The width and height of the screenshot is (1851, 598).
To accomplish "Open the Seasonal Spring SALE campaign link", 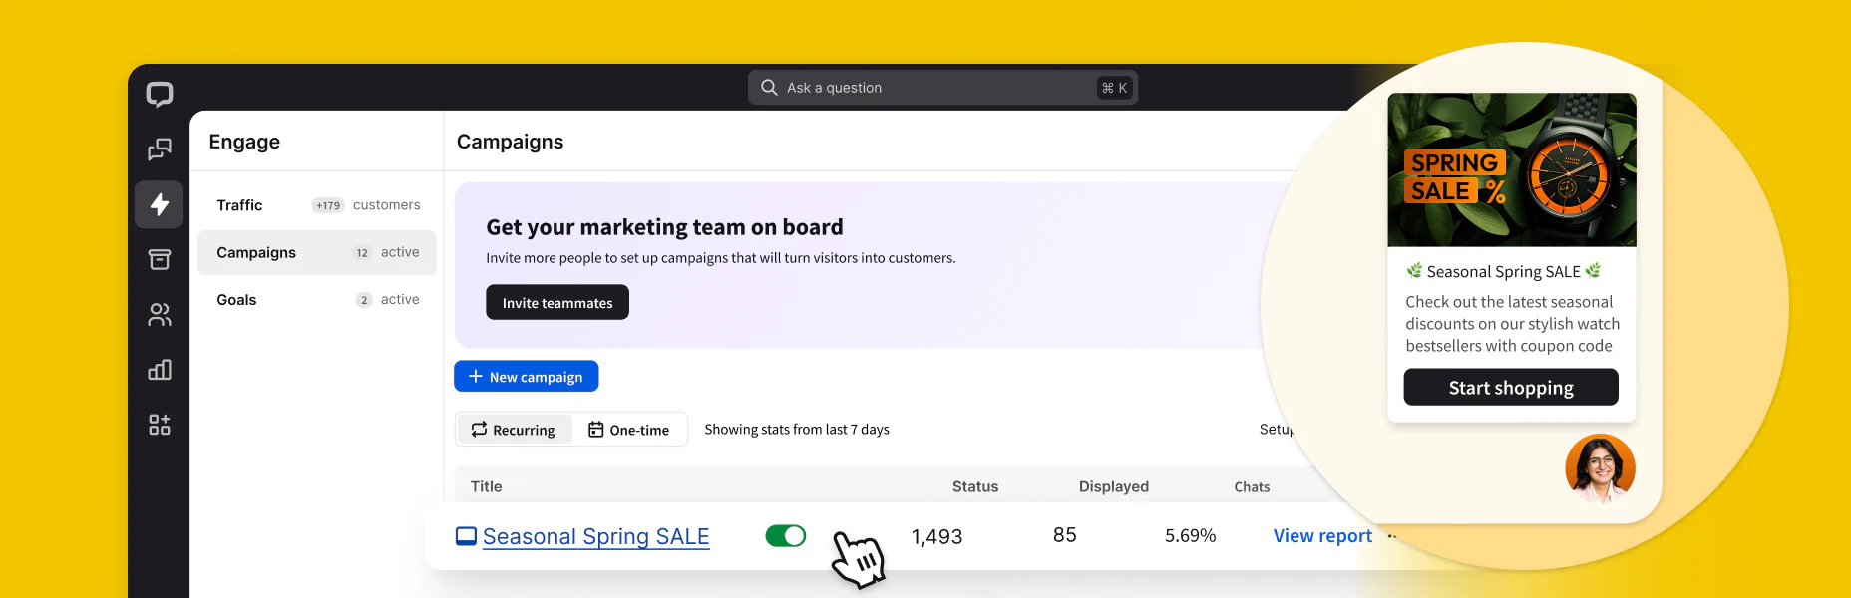I will coord(595,536).
